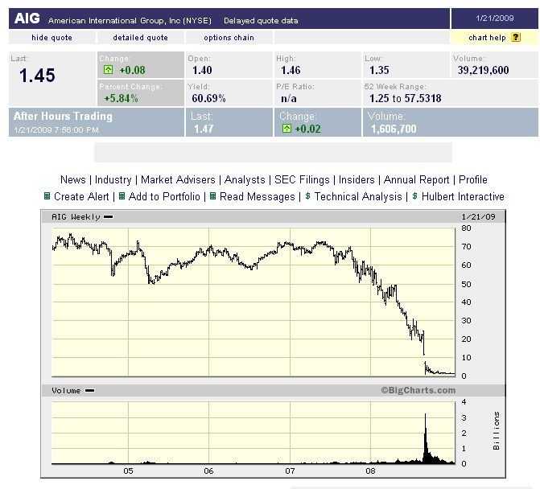Click the dollar icon before Hulbert Interactive
Screen dimensions: 540x489
[414, 196]
